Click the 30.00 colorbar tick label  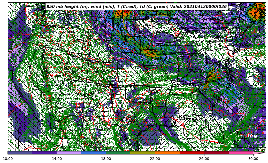(x=253, y=159)
